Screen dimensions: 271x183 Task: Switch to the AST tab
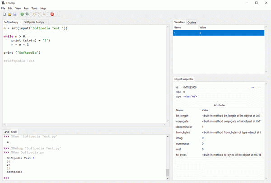click(7, 132)
